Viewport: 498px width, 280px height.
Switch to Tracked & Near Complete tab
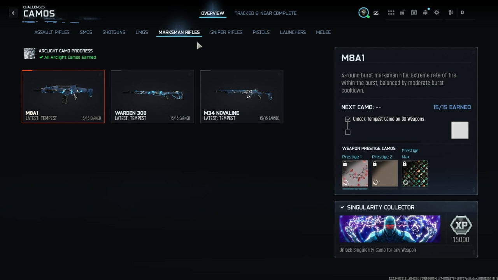point(265,13)
